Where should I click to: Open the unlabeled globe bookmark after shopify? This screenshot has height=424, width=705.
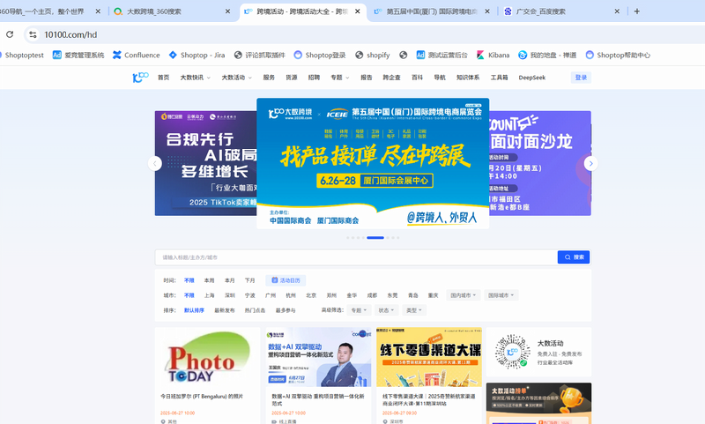[x=404, y=55]
